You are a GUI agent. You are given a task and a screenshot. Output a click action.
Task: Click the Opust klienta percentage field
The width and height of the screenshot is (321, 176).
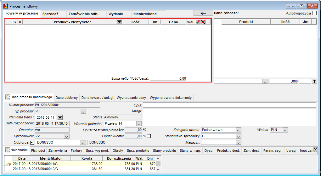pyautogui.click(x=133, y=136)
